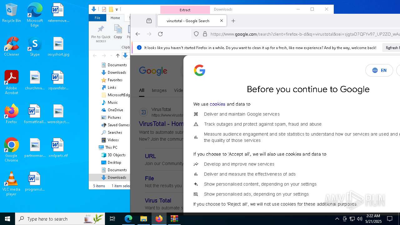Click the tracking protection shield icon
Screen dimensions: 400x225
tap(196, 34)
